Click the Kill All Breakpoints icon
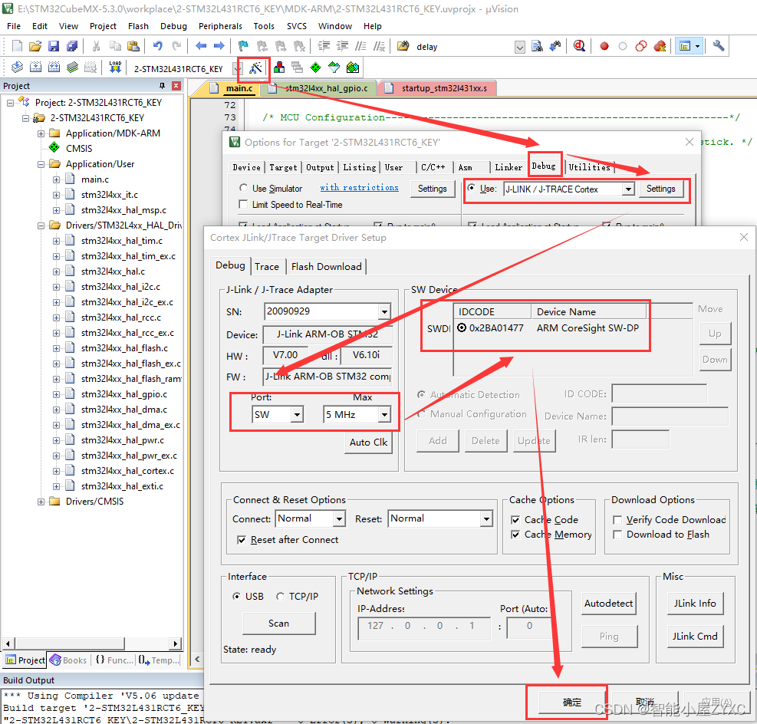Image resolution: width=757 pixels, height=724 pixels. [660, 46]
